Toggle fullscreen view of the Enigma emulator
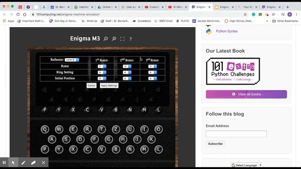 coord(122,39)
